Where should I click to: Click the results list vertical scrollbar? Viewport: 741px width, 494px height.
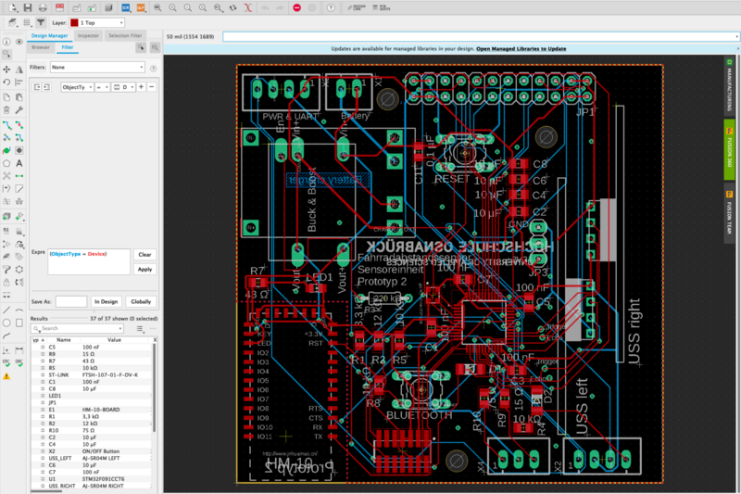pos(153,388)
